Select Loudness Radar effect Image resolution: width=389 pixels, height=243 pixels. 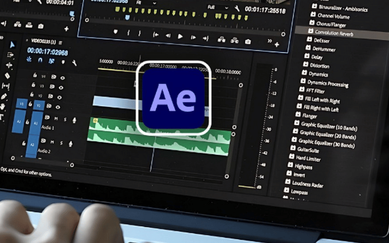click(x=308, y=184)
